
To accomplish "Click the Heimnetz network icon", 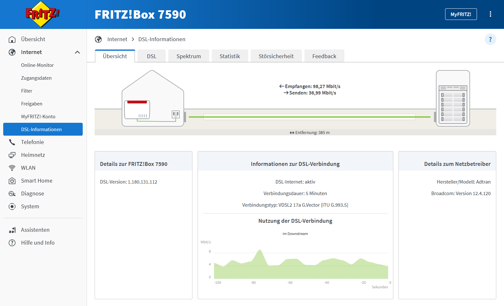I will [x=12, y=155].
